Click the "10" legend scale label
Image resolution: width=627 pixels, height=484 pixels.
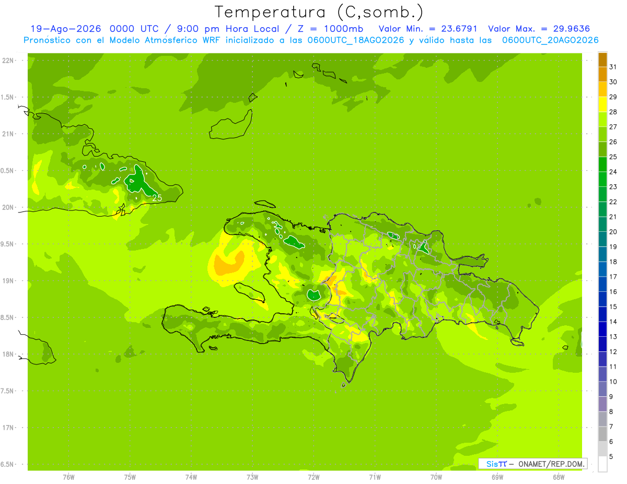(613, 382)
